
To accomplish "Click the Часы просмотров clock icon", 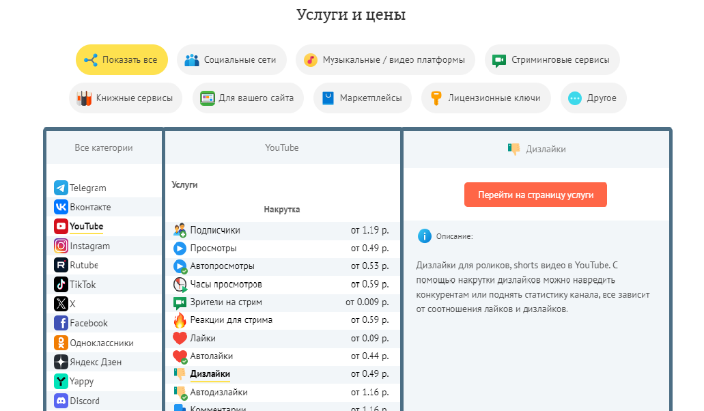I will coord(180,285).
